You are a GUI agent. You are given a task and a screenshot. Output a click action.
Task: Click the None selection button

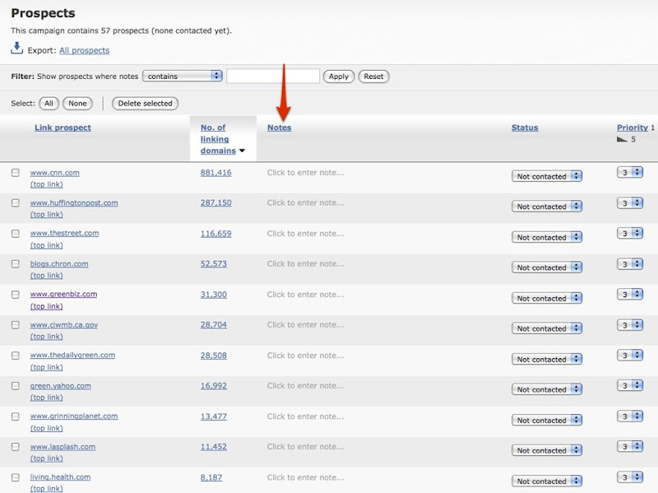pyautogui.click(x=77, y=104)
